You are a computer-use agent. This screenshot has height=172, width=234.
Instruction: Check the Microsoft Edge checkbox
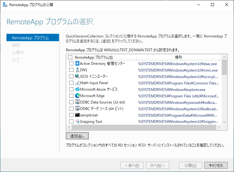[x=71, y=96]
